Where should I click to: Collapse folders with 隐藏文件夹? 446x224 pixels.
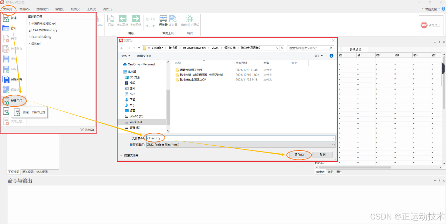click(129, 155)
